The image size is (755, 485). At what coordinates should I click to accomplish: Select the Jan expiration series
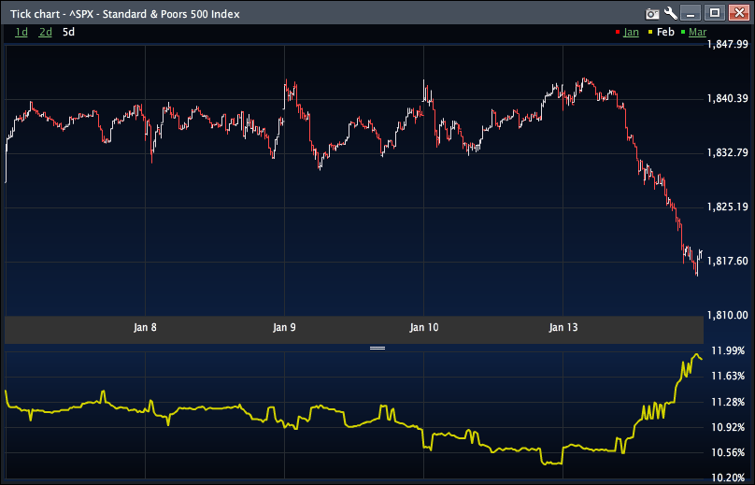coord(631,33)
